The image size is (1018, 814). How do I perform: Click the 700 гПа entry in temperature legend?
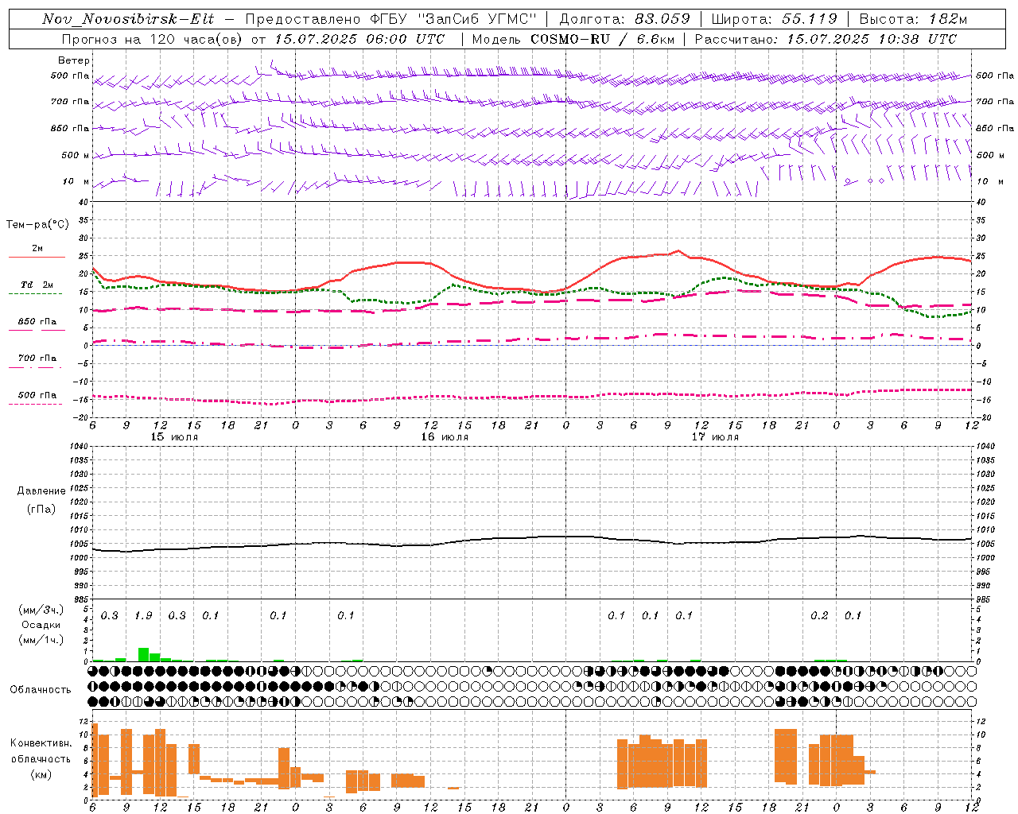tap(37, 359)
